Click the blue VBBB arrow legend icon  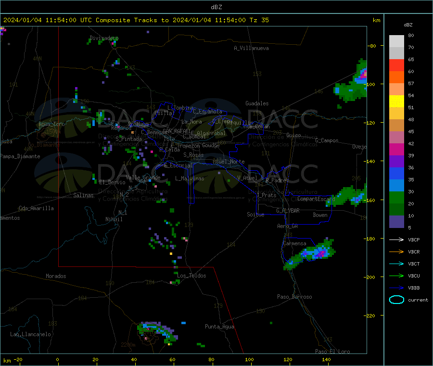[x=396, y=288]
